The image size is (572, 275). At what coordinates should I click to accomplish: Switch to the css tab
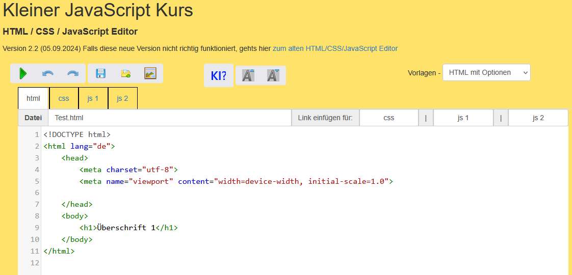pos(64,98)
